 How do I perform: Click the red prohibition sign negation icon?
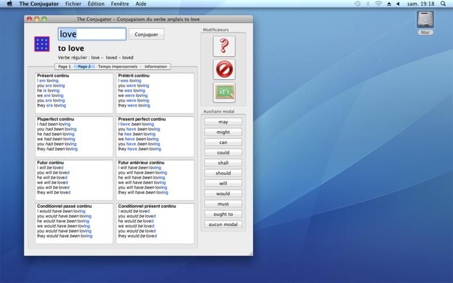click(x=224, y=69)
